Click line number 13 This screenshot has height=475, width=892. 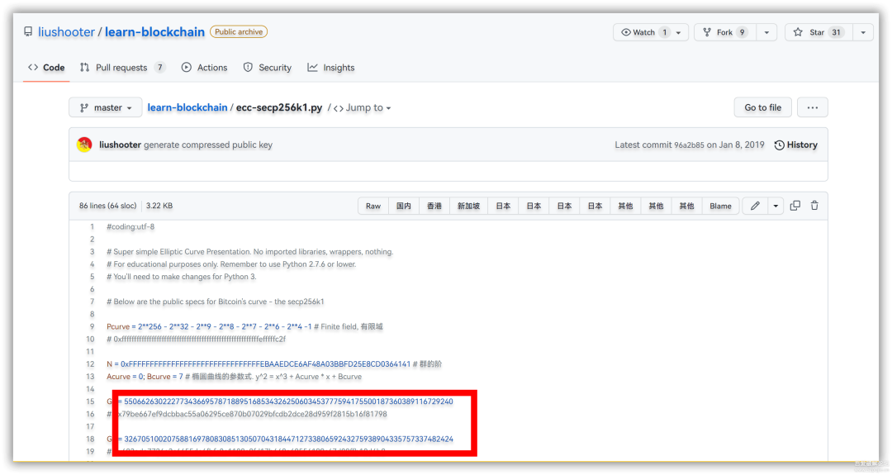tap(90, 377)
